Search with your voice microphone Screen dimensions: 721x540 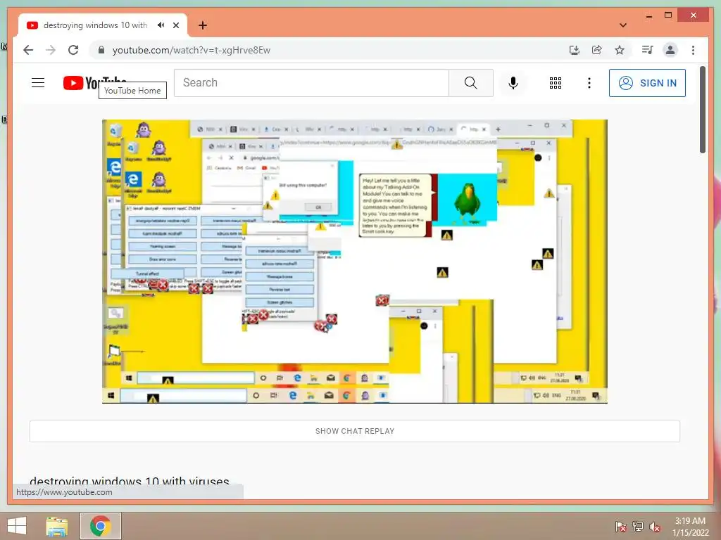click(513, 83)
